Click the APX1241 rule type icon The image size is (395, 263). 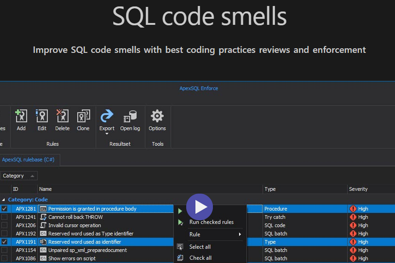point(43,217)
